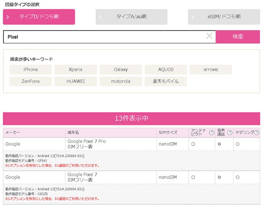Click the メーカー column header
The width and height of the screenshot is (262, 205).
tap(34, 132)
